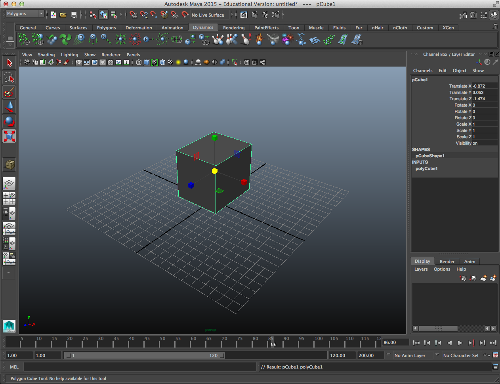
Task: Open the No Character Set dropdown
Action: [462, 355]
